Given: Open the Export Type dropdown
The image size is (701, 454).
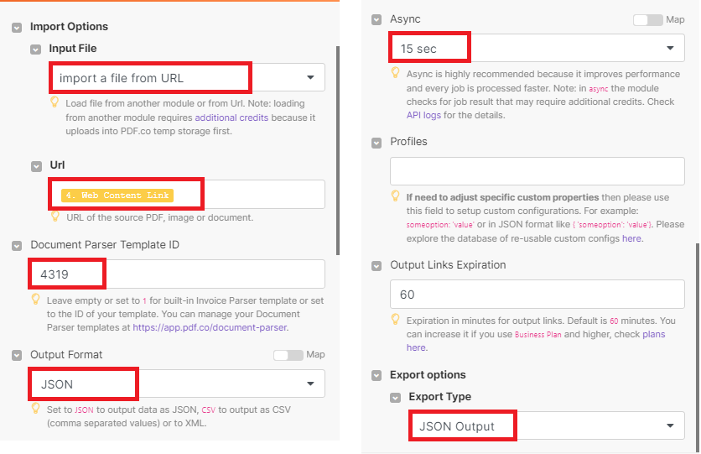Looking at the screenshot, I should point(547,425).
